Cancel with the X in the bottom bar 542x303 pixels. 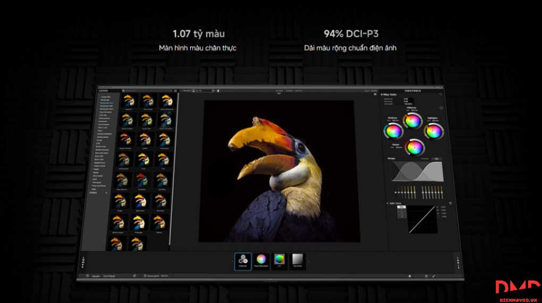[x=426, y=276]
